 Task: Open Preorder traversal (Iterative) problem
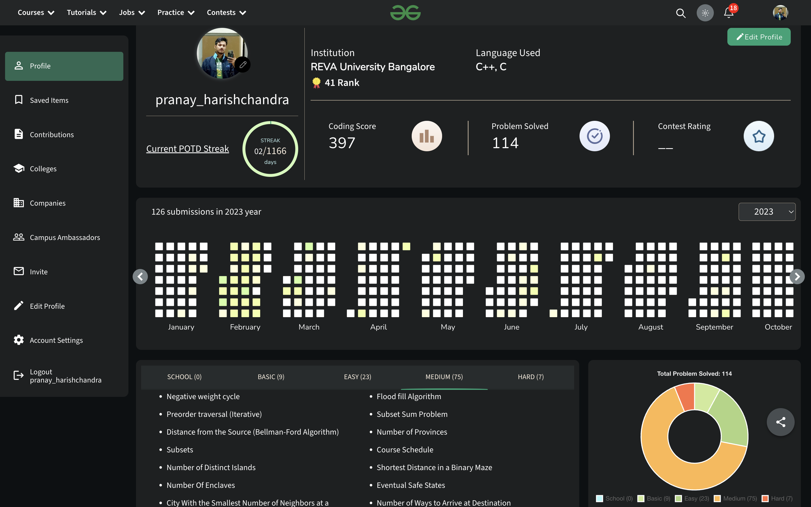pos(214,414)
